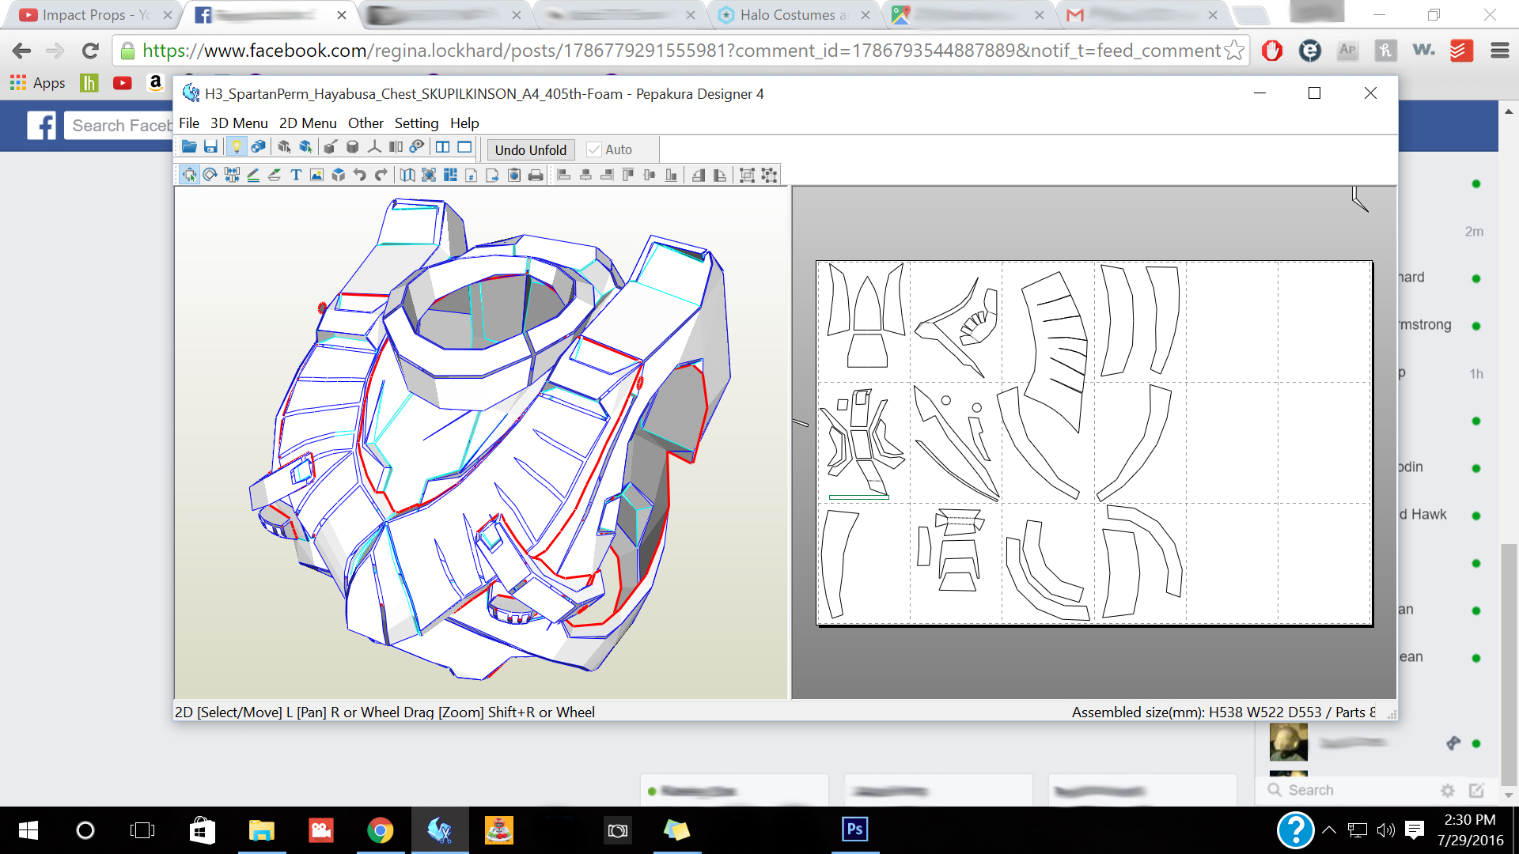1519x854 pixels.
Task: Open the Help menu in Pepakura
Action: (x=464, y=123)
